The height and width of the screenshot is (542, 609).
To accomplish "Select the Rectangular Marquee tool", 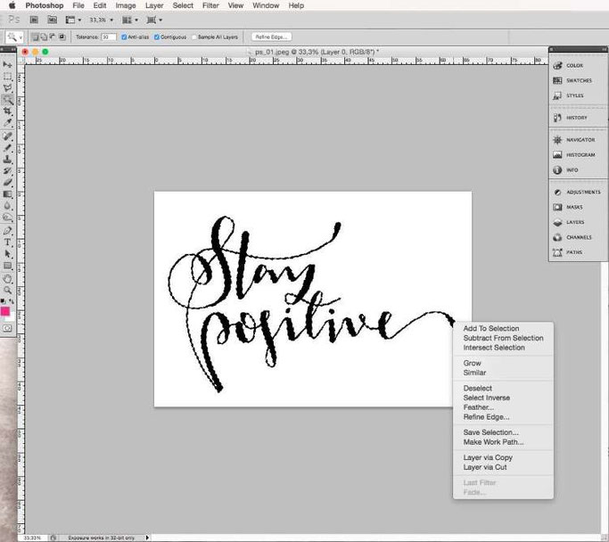I will (x=7, y=77).
